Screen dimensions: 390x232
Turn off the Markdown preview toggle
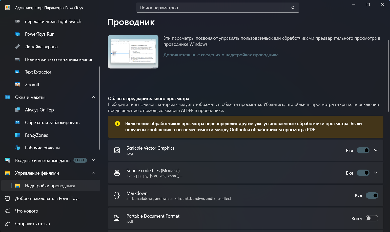(x=372, y=196)
